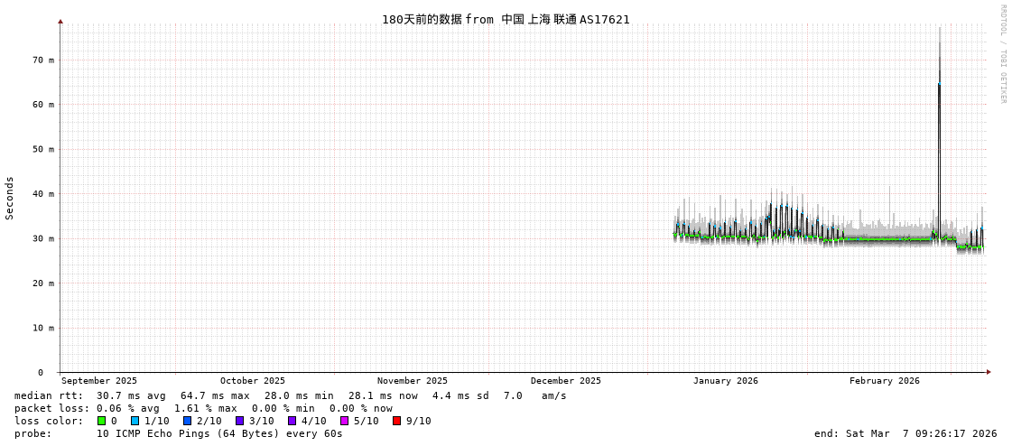The image size is (1012, 446).
Task: Select the December 2025 x-axis label
Action: 565,381
